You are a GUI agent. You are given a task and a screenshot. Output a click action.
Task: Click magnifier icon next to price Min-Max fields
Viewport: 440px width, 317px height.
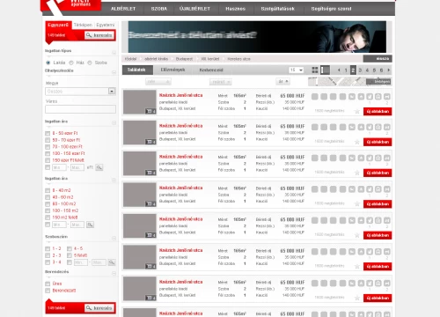(99, 167)
